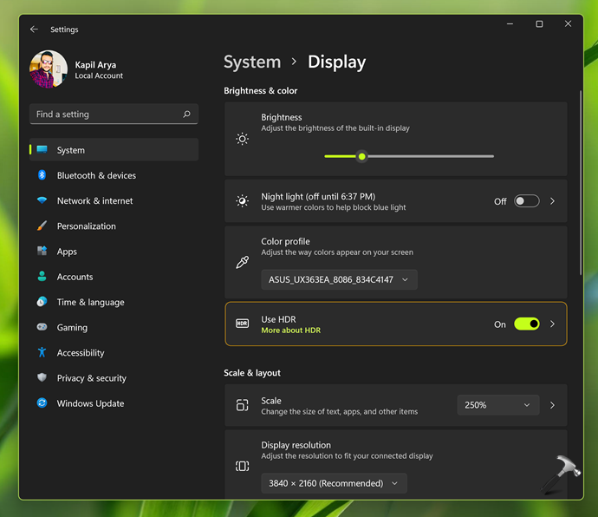598x517 pixels.
Task: Click System in the breadcrumb header
Action: 252,62
